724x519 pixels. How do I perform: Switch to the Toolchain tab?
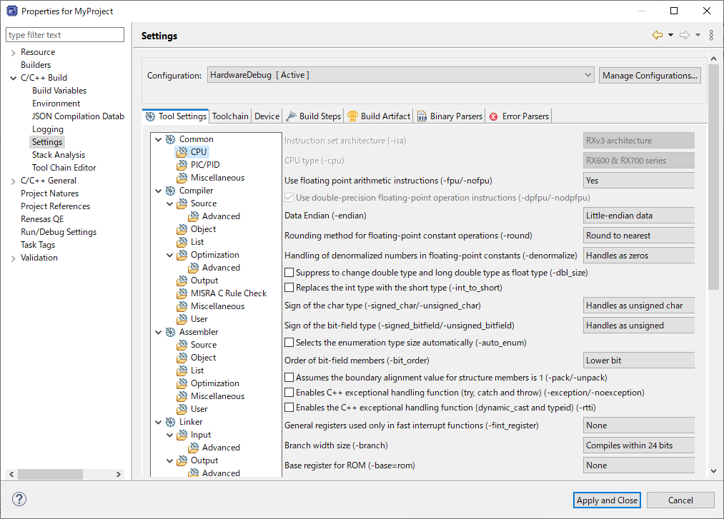[x=230, y=116]
